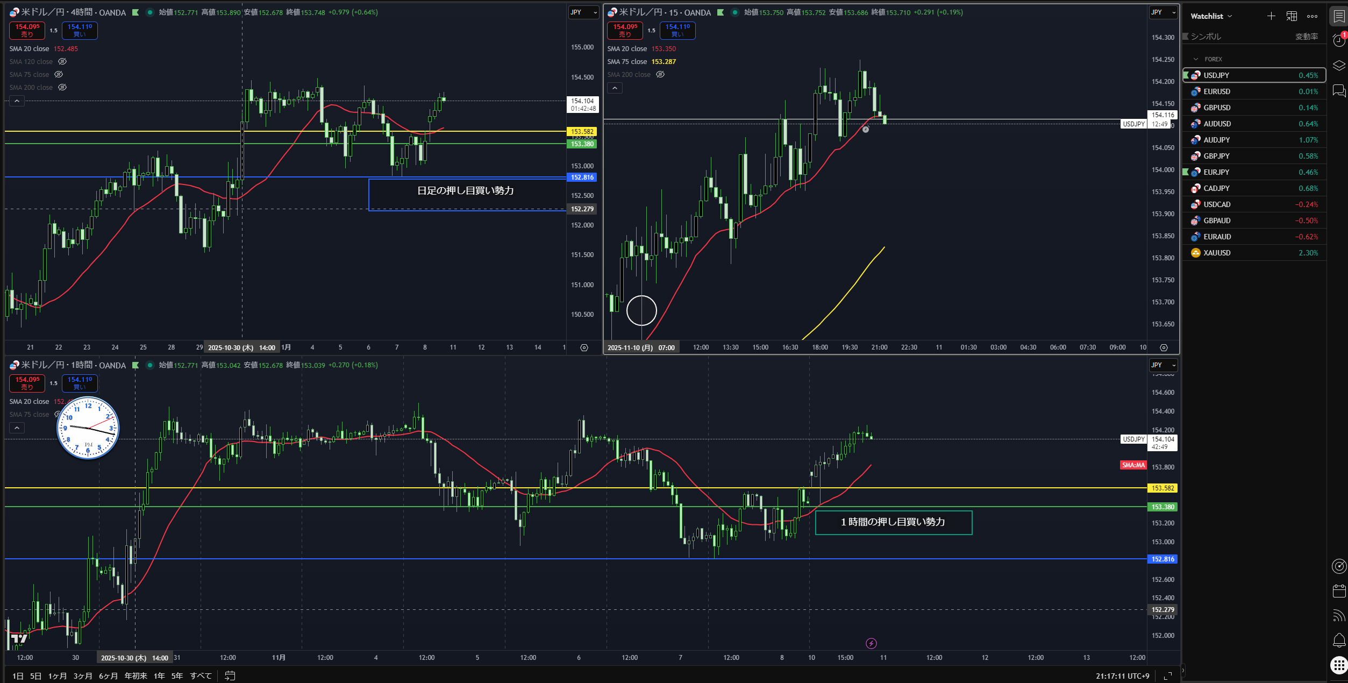Click the blue 買い buy button on 1-hour chart

point(80,383)
